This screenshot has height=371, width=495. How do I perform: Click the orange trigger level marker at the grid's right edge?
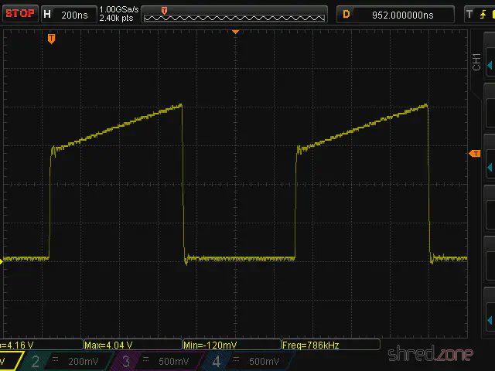[475, 155]
